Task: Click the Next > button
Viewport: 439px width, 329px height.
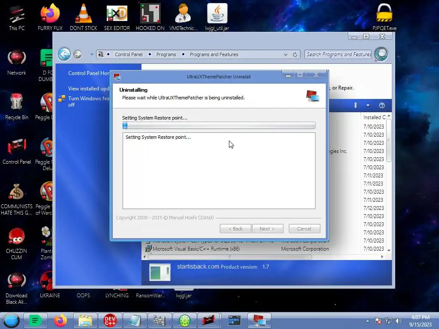Action: (268, 229)
